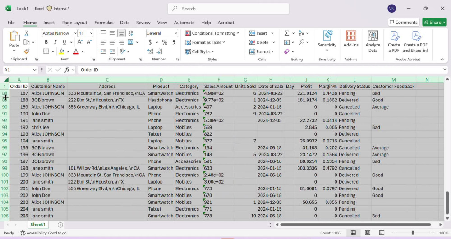Apply Percent Style number format
Image resolution: width=451 pixels, height=239 pixels.
click(x=165, y=42)
